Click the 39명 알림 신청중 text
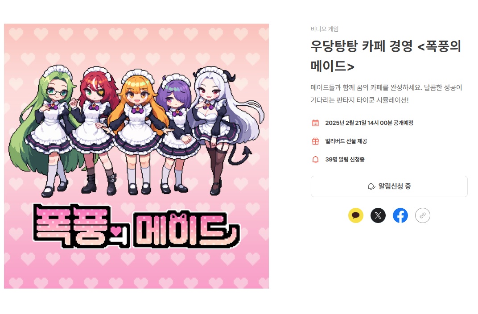 (x=345, y=159)
